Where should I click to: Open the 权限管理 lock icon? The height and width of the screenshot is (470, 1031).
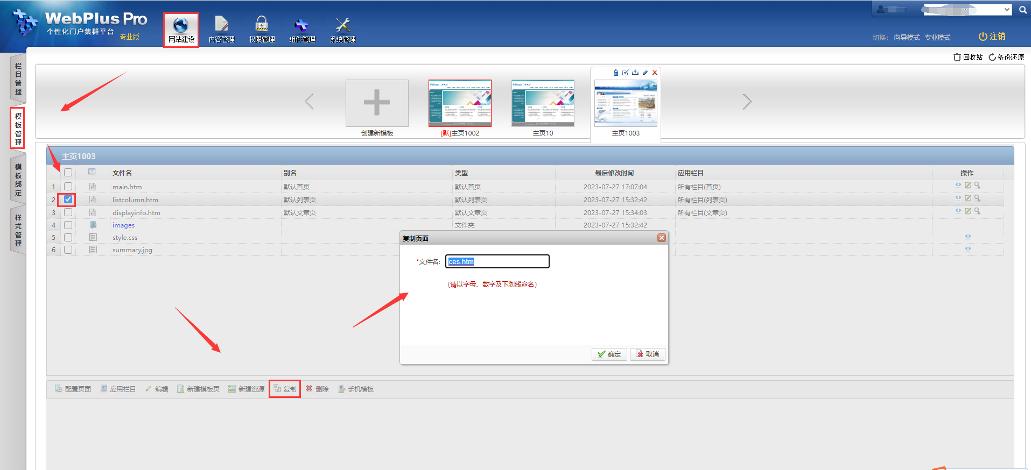click(262, 25)
